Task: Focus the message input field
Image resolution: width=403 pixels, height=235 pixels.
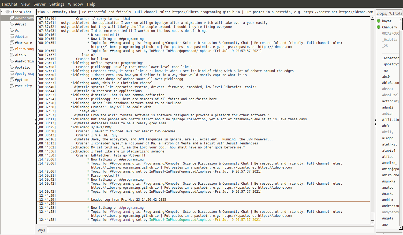Action: pyautogui.click(x=210, y=230)
